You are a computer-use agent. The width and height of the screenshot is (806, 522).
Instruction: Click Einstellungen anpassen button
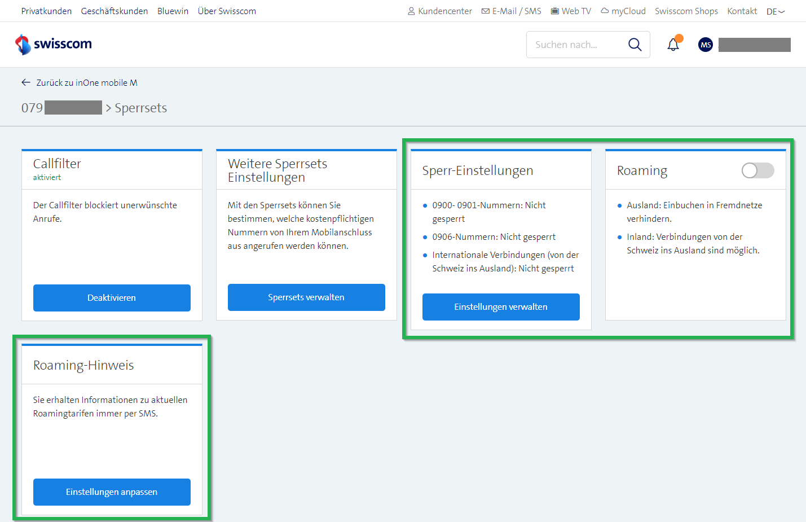(x=112, y=492)
